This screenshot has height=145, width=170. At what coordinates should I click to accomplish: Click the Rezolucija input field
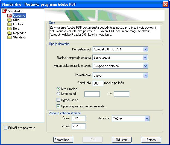point(98,83)
